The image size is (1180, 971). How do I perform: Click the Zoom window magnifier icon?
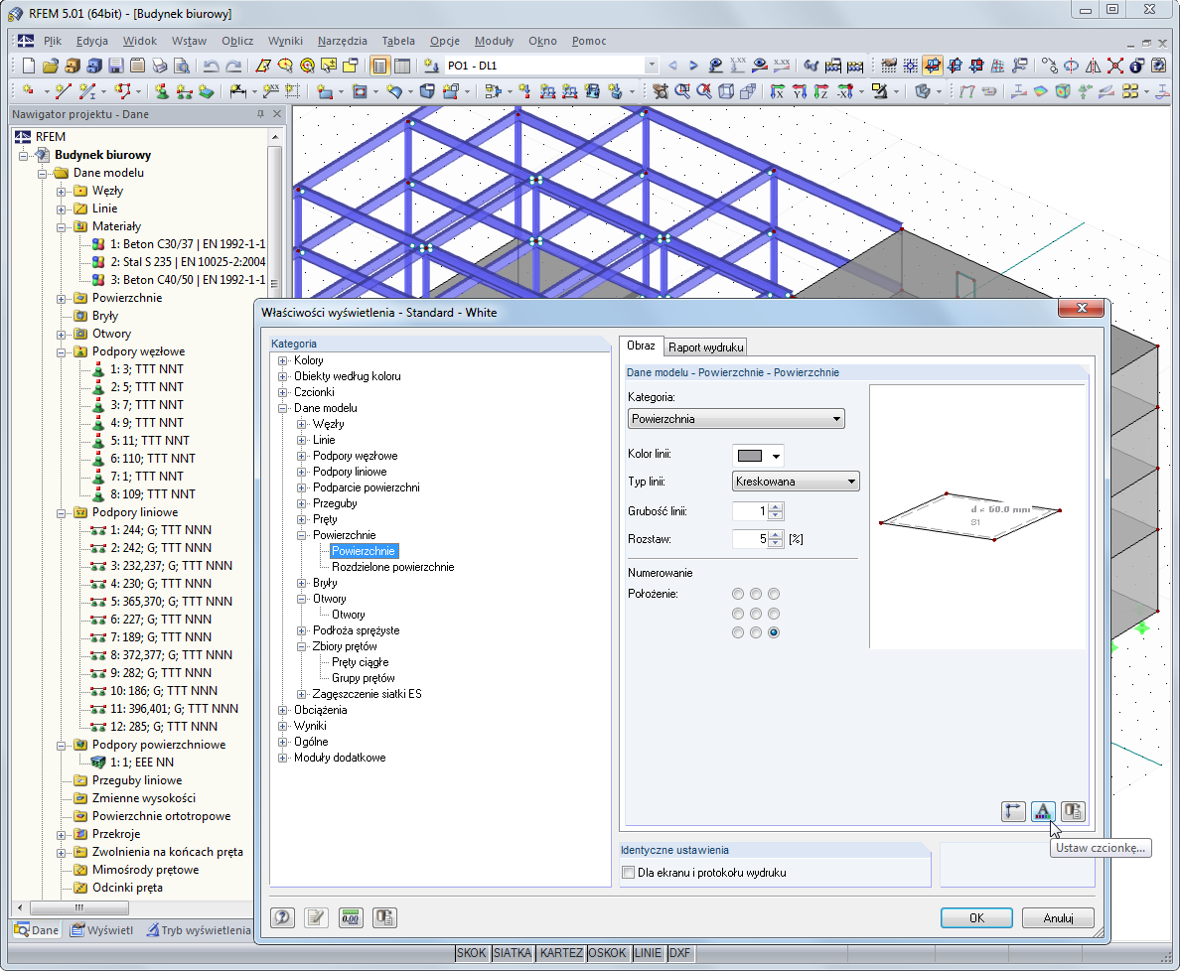682,91
